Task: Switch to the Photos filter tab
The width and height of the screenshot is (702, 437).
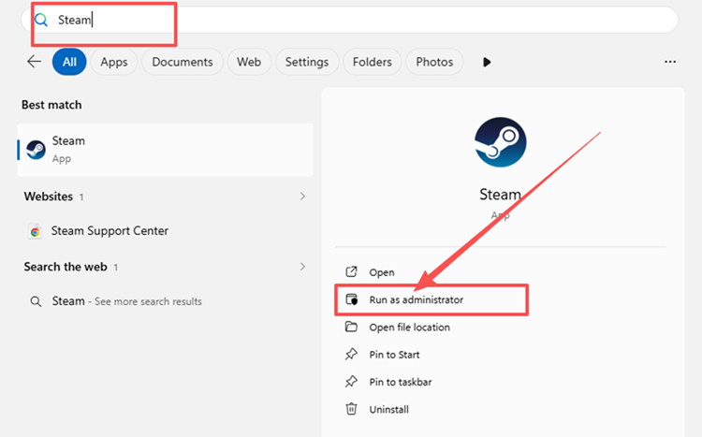Action: (x=434, y=62)
